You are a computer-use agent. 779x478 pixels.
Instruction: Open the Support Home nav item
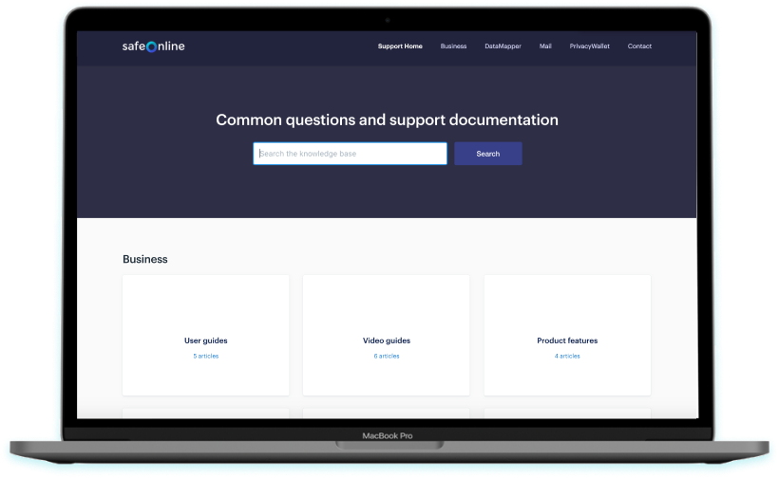(400, 46)
